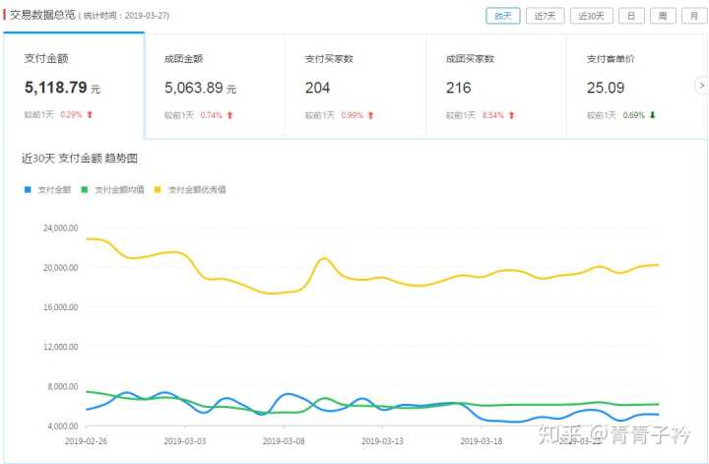Expand more metrics with the right chevron
709x464 pixels.
(x=702, y=86)
